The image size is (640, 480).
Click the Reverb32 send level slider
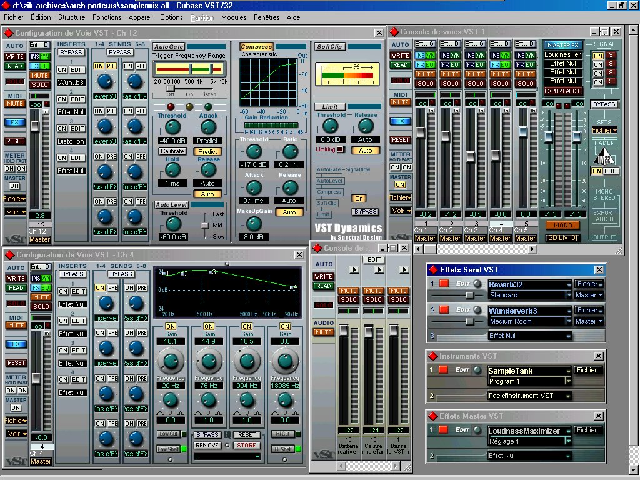pyautogui.click(x=469, y=295)
